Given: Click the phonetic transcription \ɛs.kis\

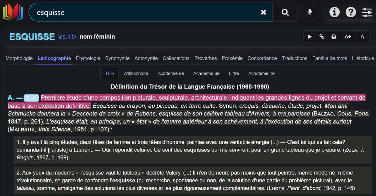Looking at the screenshot, I should [67, 37].
